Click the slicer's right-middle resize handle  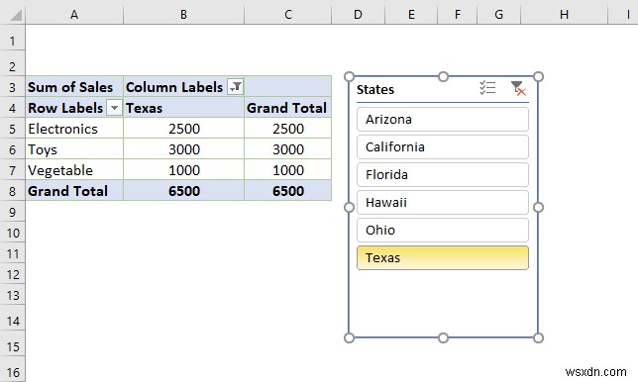(538, 207)
